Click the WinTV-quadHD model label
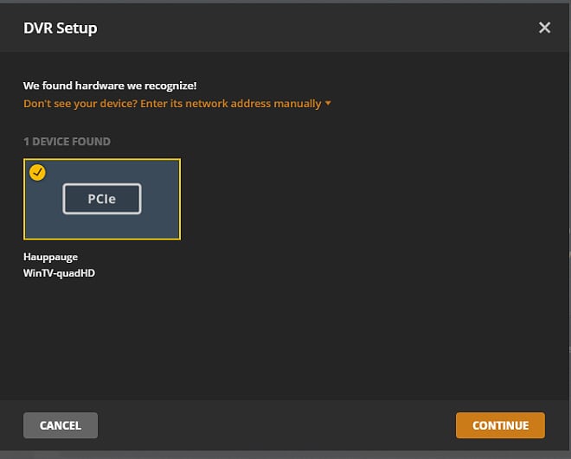 [59, 273]
